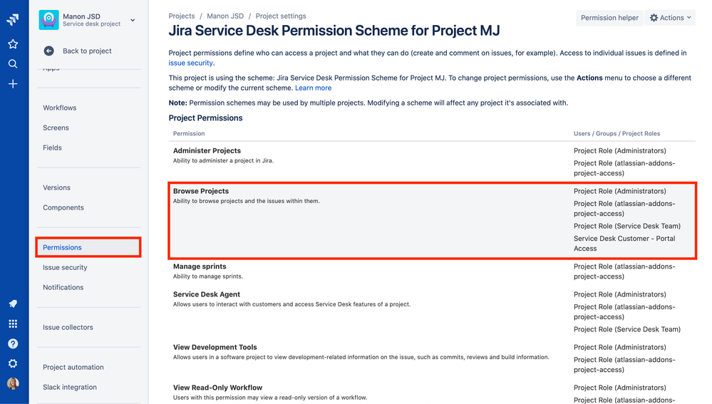712x404 pixels.
Task: Open the search magnifier icon
Action: 13,64
